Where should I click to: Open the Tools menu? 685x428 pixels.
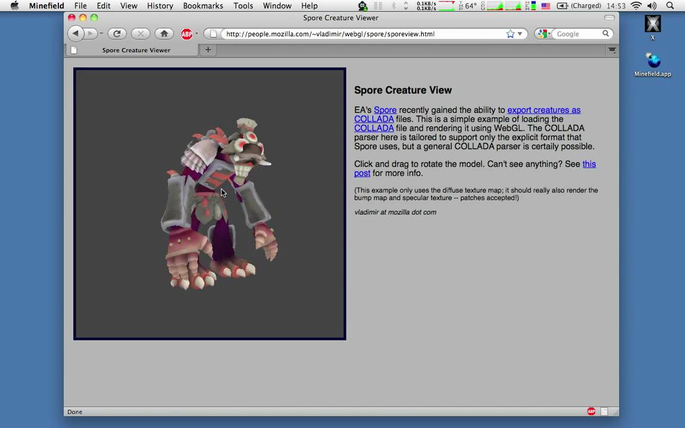[x=243, y=6]
